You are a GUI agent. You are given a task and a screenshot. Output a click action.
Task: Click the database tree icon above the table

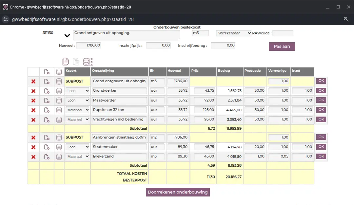88,62
